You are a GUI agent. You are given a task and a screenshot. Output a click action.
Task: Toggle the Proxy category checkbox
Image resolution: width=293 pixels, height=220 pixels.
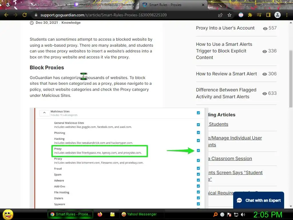(x=199, y=150)
